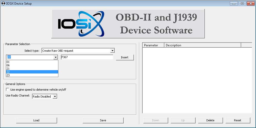Image resolution: width=256 pixels, height=128 pixels.
Task: Click the Description column header
Action: click(x=202, y=45)
